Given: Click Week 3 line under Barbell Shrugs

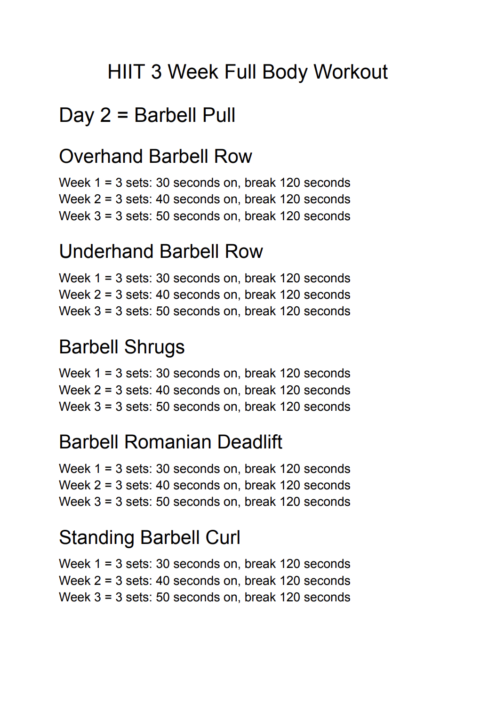Looking at the screenshot, I should pos(204,407).
